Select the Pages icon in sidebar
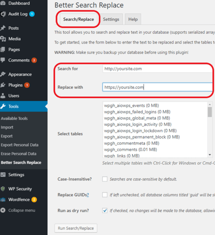The height and width of the screenshot is (235, 215). pyautogui.click(x=3, y=49)
